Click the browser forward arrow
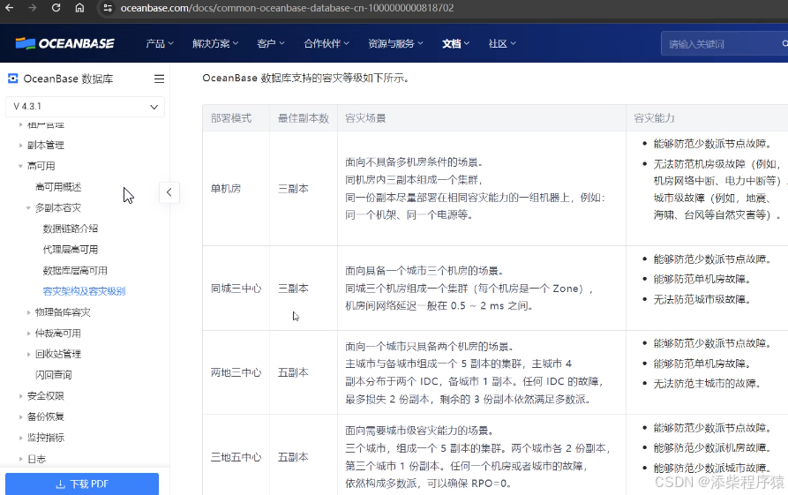788x495 pixels. pyautogui.click(x=32, y=8)
